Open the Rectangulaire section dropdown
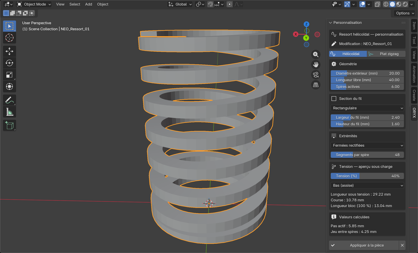418x253 pixels. click(367, 108)
